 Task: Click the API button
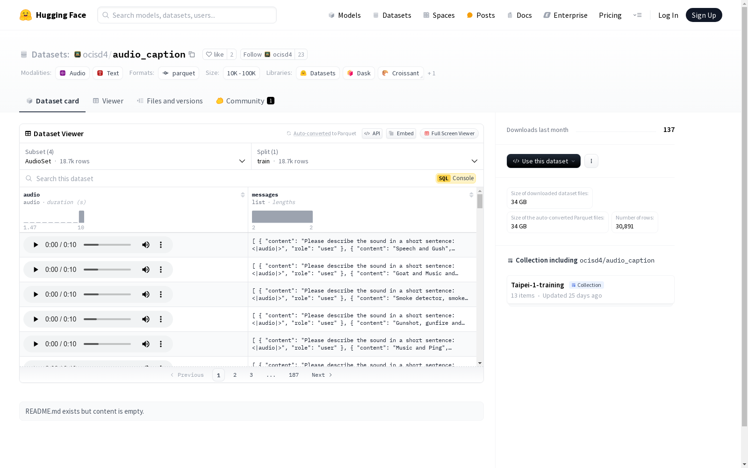(x=372, y=133)
